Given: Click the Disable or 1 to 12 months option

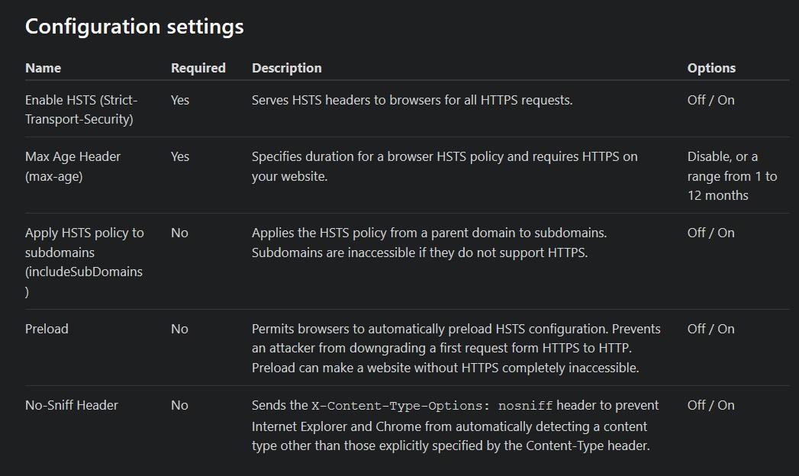Looking at the screenshot, I should (x=731, y=175).
